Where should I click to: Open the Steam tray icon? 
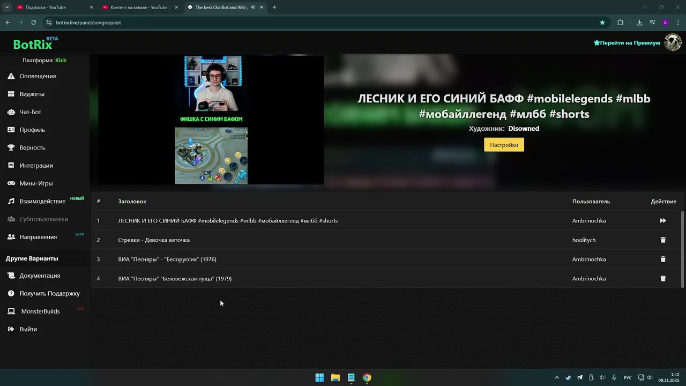(x=568, y=377)
